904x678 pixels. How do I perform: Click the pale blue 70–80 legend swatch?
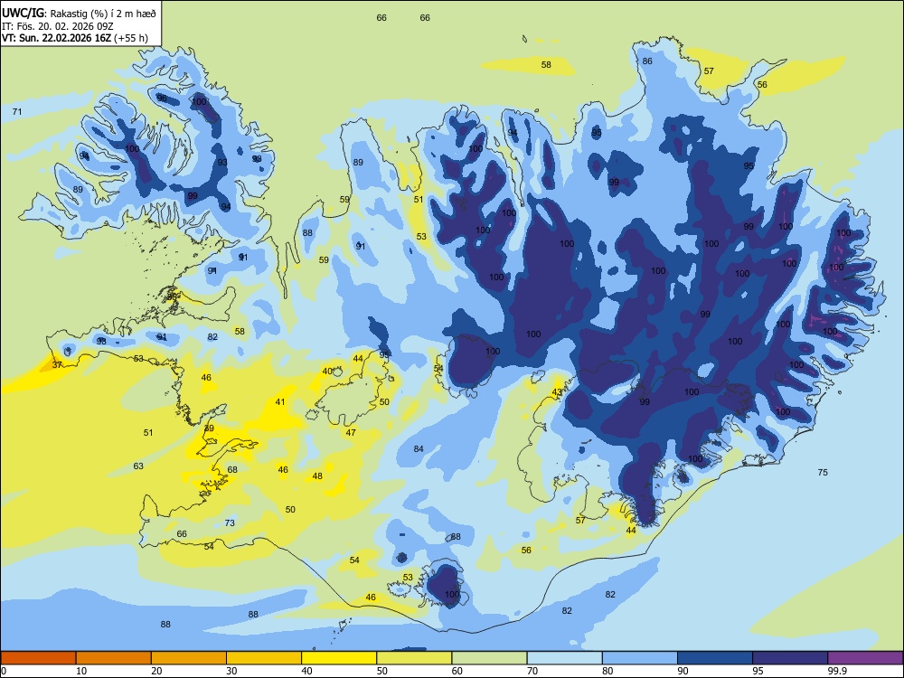coord(564,658)
